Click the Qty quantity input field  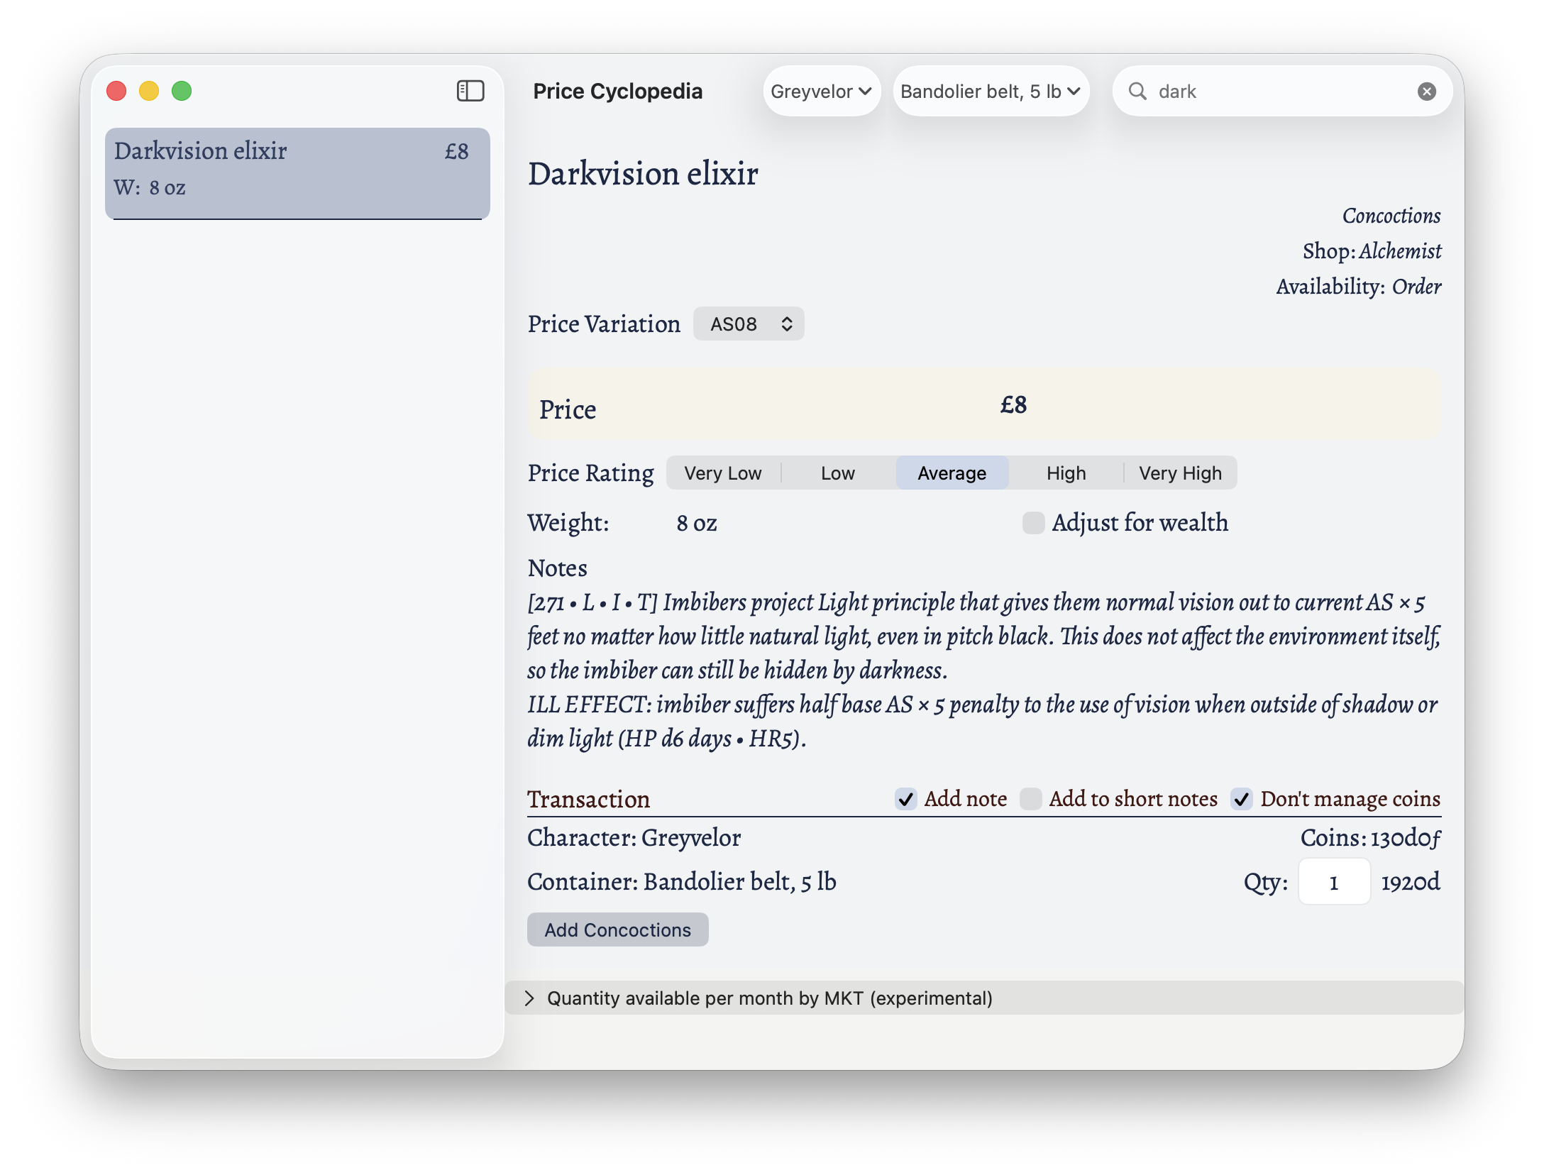coord(1333,882)
